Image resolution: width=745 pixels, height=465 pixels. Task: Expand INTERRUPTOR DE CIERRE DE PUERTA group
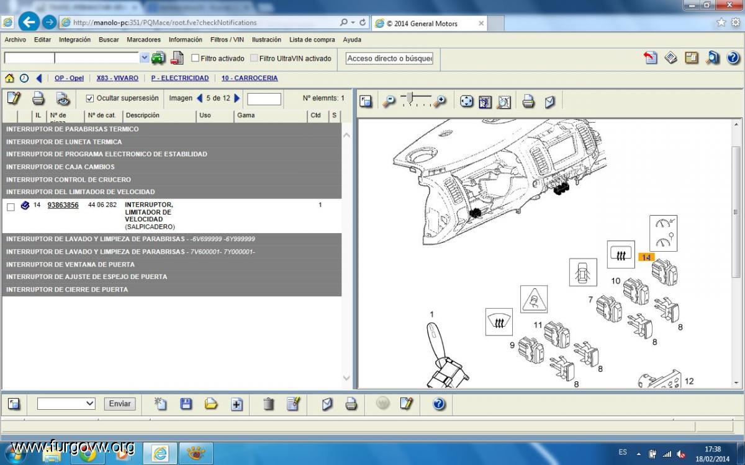coord(172,290)
